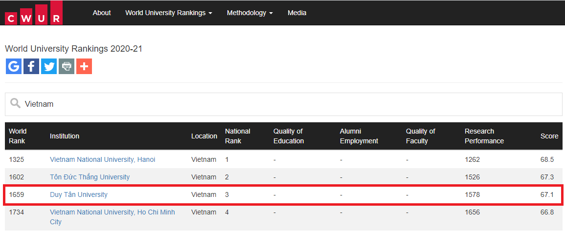The image size is (565, 233).
Task: Expand World University Rankings dropdown
Action: (x=168, y=13)
